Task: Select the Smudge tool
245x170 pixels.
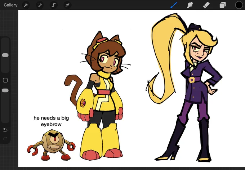Action: click(x=190, y=5)
